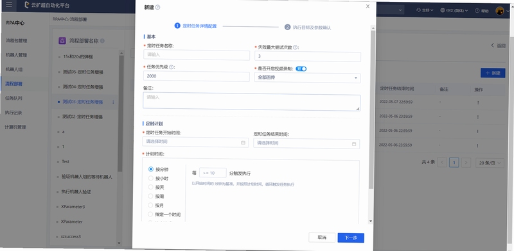514x251 pixels.
Task: Expand the header dropdown left of 支持
Action: coord(400,10)
